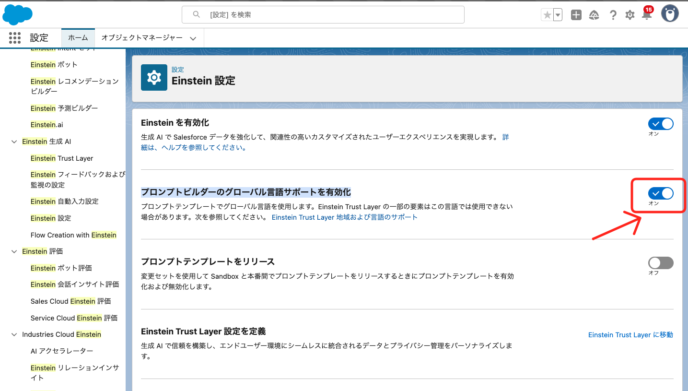Open the App Launcher grid icon
Screen dimensions: 688x391
click(x=15, y=38)
